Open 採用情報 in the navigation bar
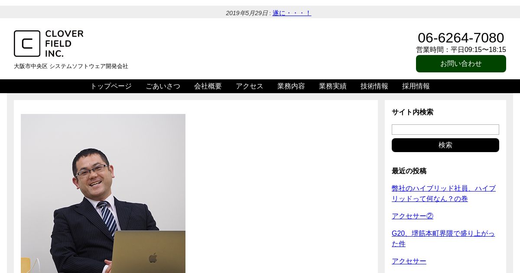 (416, 86)
